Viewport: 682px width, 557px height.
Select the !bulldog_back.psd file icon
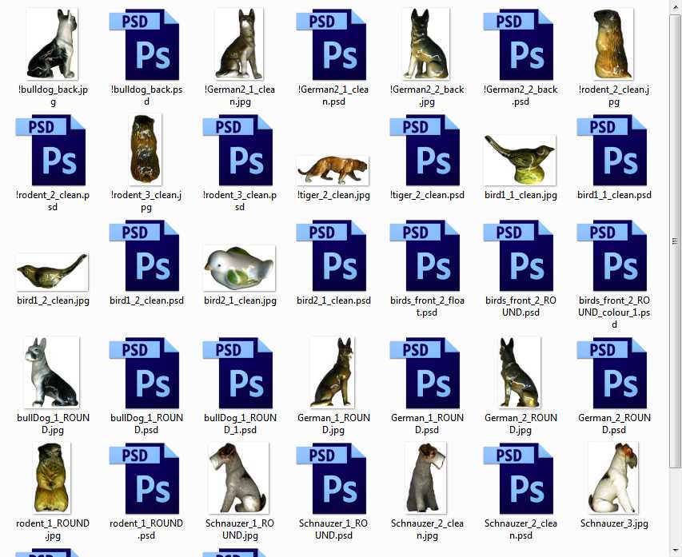[145, 45]
